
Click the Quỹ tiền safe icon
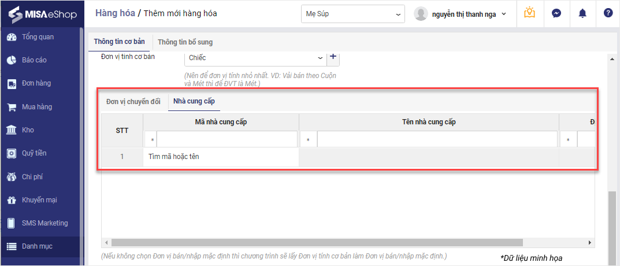[x=12, y=153]
